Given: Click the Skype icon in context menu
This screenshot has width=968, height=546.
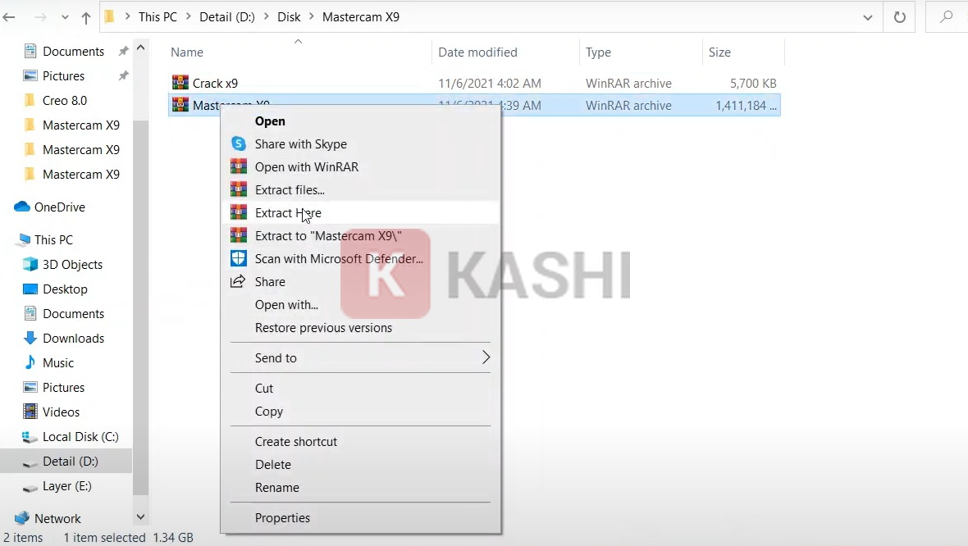Looking at the screenshot, I should (x=239, y=143).
